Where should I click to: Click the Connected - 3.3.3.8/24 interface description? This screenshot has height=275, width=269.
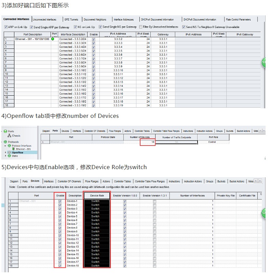click(x=73, y=63)
